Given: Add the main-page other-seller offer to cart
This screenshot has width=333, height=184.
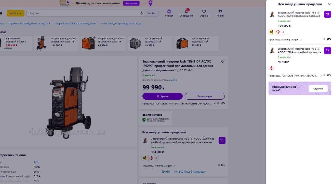Looking at the screenshot, I should [222, 141].
